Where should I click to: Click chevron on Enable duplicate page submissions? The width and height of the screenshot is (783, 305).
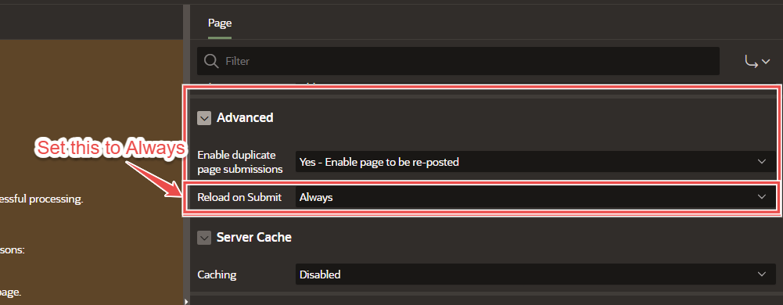[762, 162]
